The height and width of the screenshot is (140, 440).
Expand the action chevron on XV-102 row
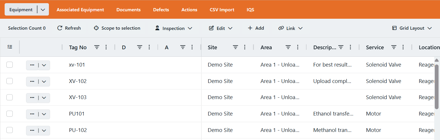[44, 82]
